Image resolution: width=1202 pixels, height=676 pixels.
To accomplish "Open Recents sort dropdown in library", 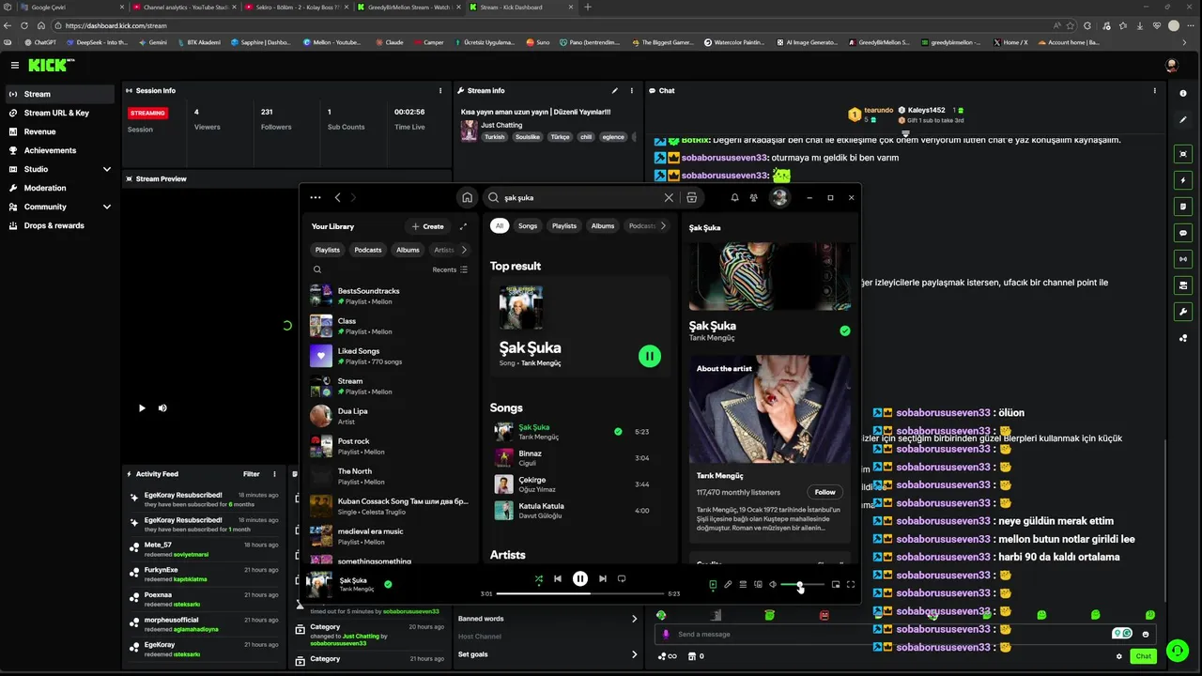I will pos(450,269).
